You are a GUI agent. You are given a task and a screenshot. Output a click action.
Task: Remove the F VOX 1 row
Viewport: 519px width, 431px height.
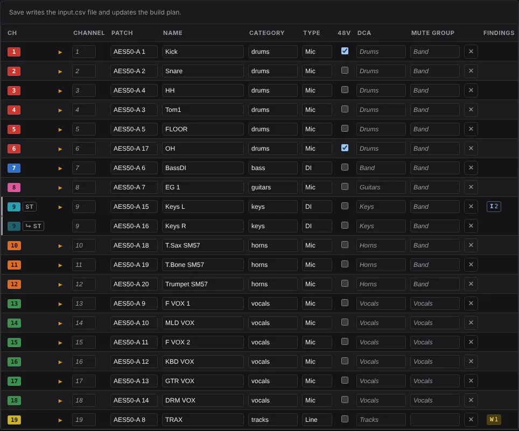tap(471, 303)
